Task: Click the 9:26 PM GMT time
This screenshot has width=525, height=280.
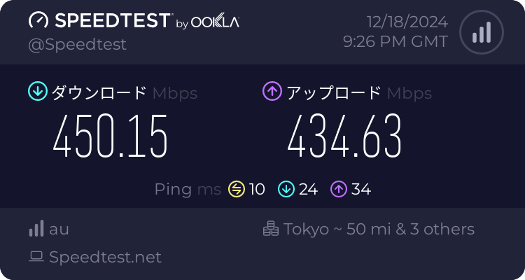Action: point(395,42)
